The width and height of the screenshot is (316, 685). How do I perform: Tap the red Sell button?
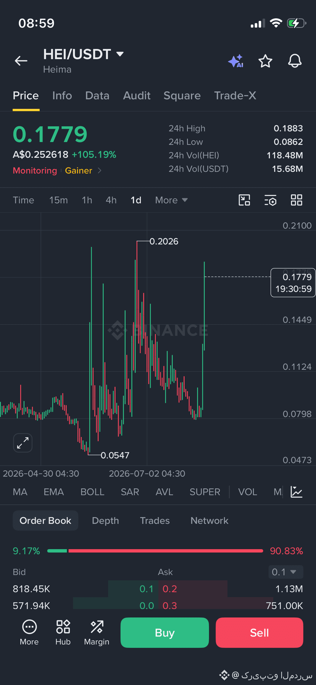(260, 633)
